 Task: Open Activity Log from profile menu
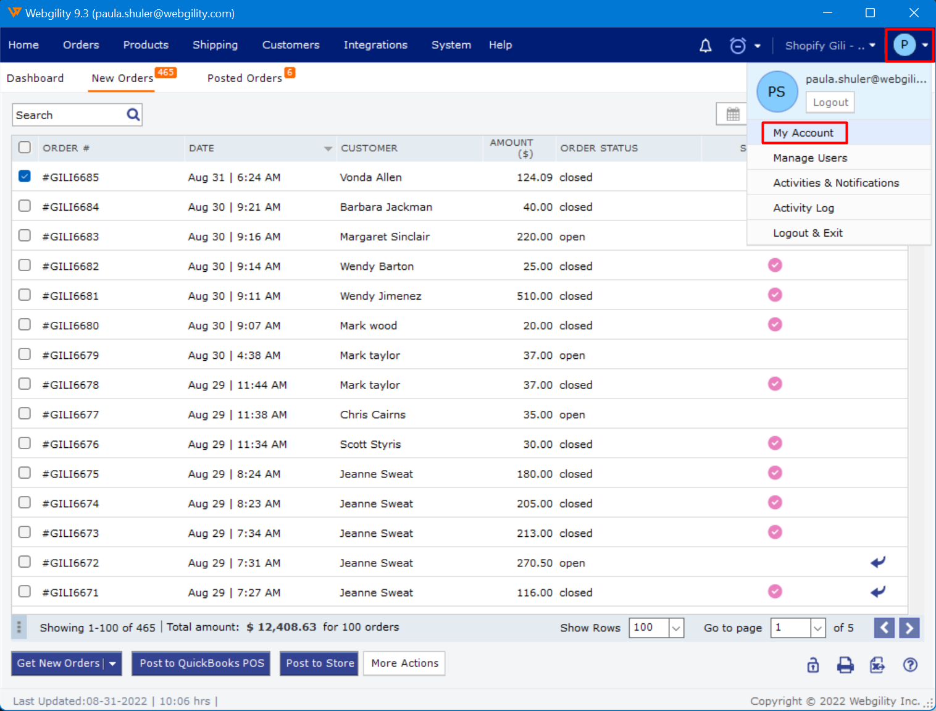(x=803, y=208)
